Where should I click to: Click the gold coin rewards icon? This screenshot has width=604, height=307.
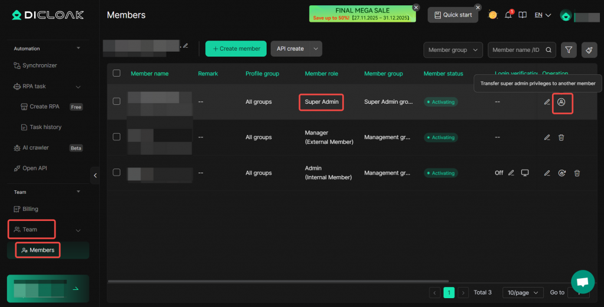click(493, 15)
